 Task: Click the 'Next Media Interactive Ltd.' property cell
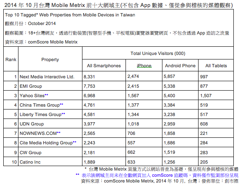[x=50, y=76]
